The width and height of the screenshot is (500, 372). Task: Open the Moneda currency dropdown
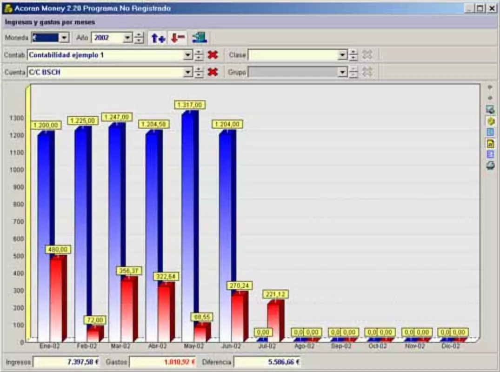(x=64, y=38)
